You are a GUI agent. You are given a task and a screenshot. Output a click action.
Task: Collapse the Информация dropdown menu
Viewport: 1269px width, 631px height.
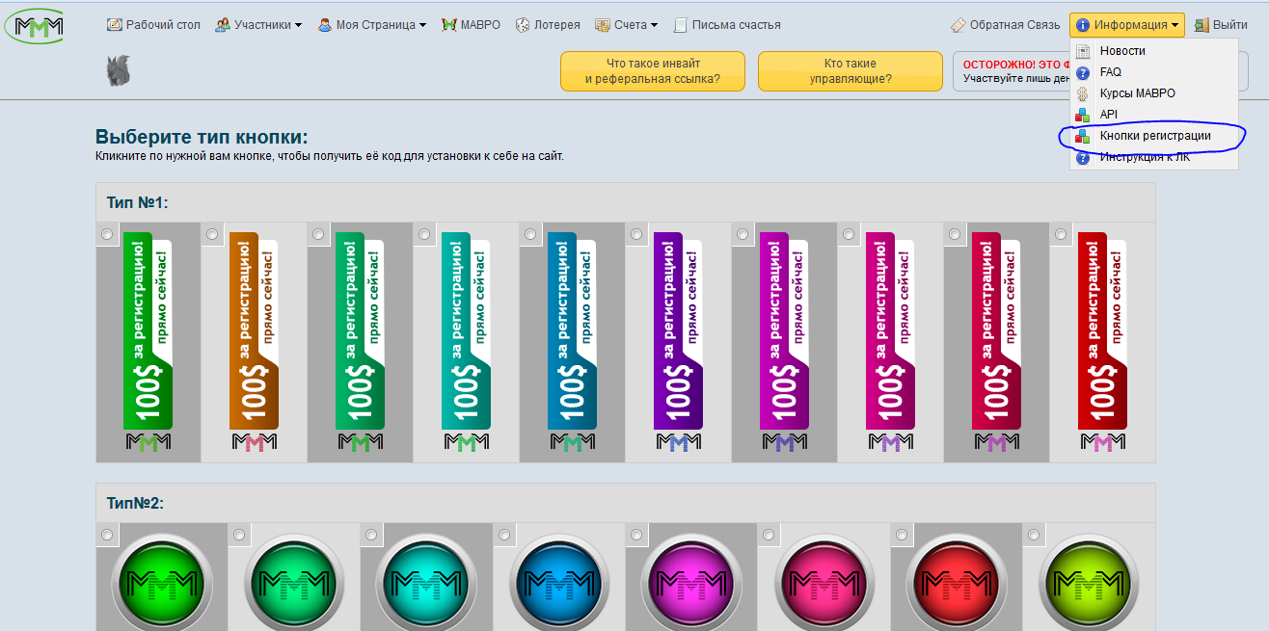(1127, 25)
